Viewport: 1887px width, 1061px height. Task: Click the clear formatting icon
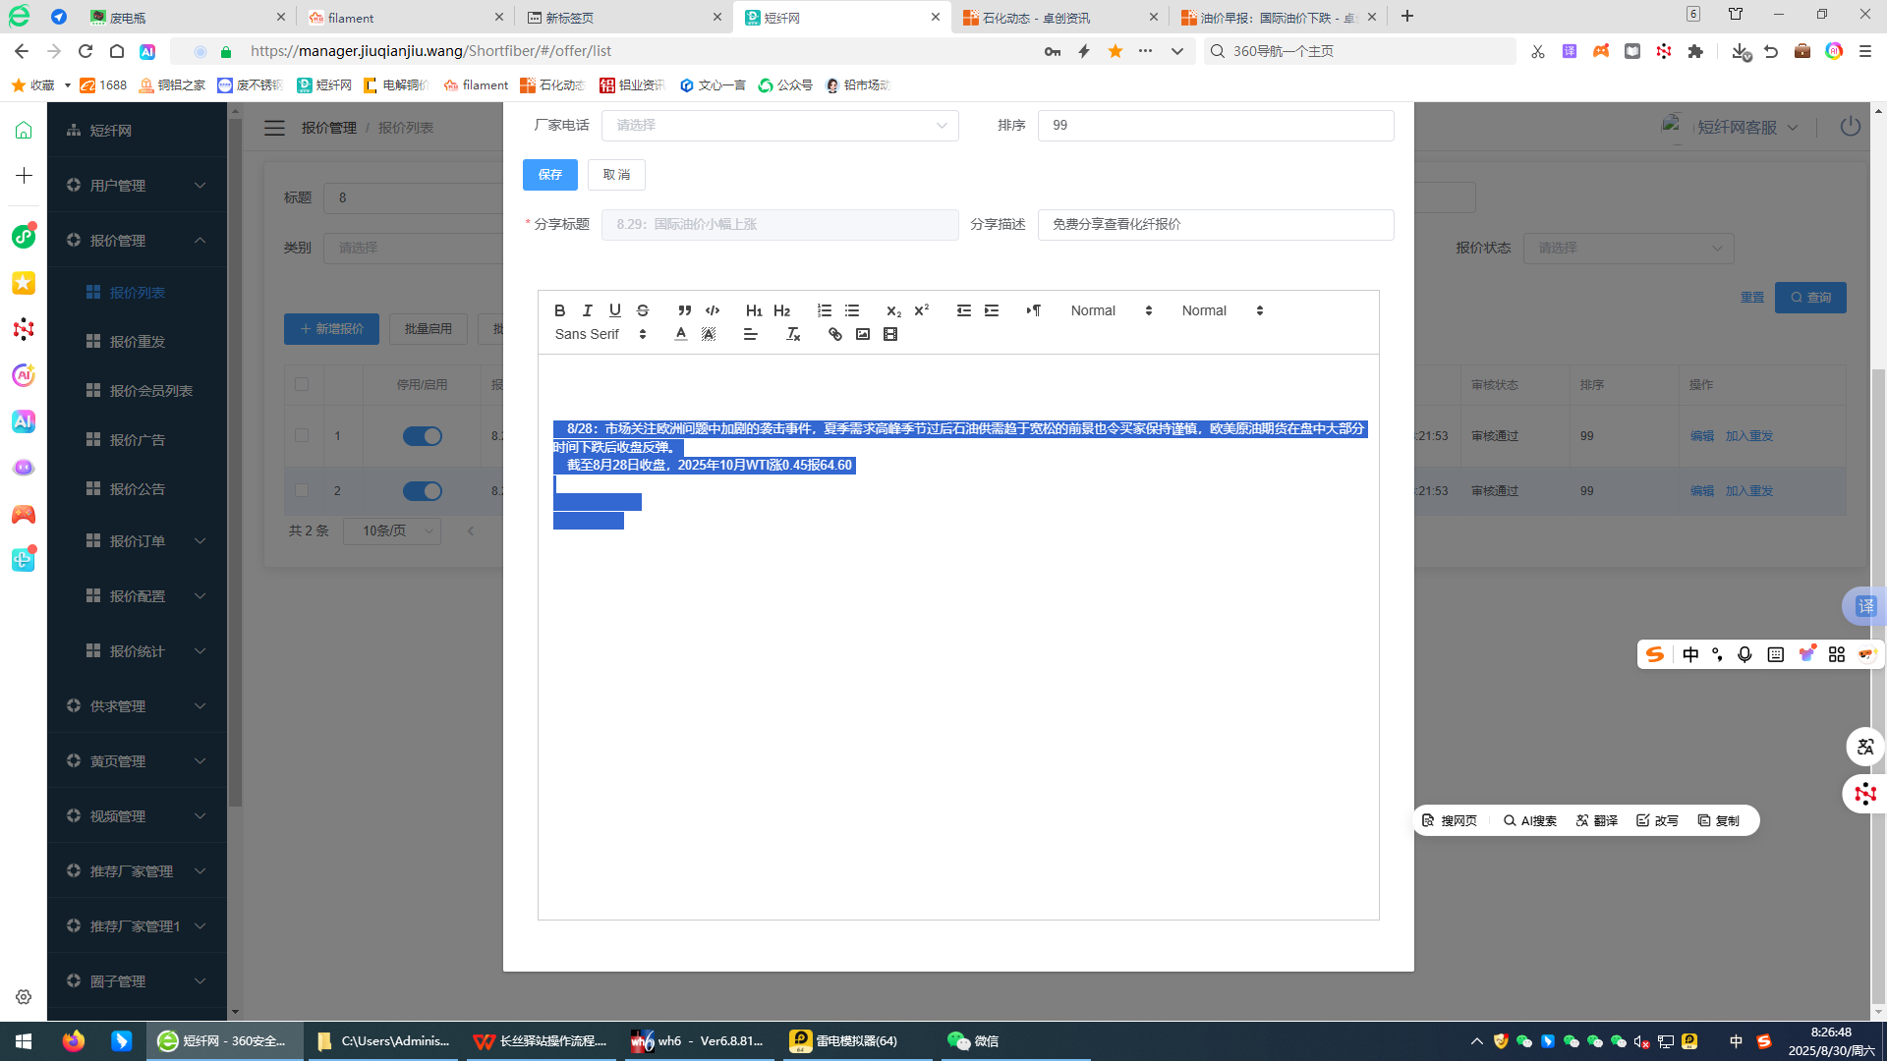[793, 334]
